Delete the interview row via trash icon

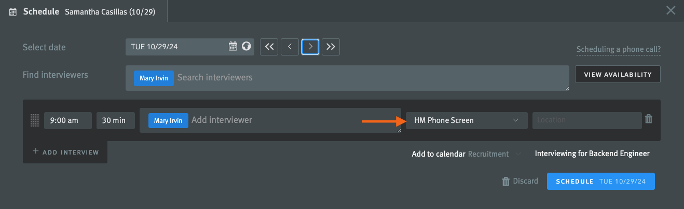[x=649, y=119]
